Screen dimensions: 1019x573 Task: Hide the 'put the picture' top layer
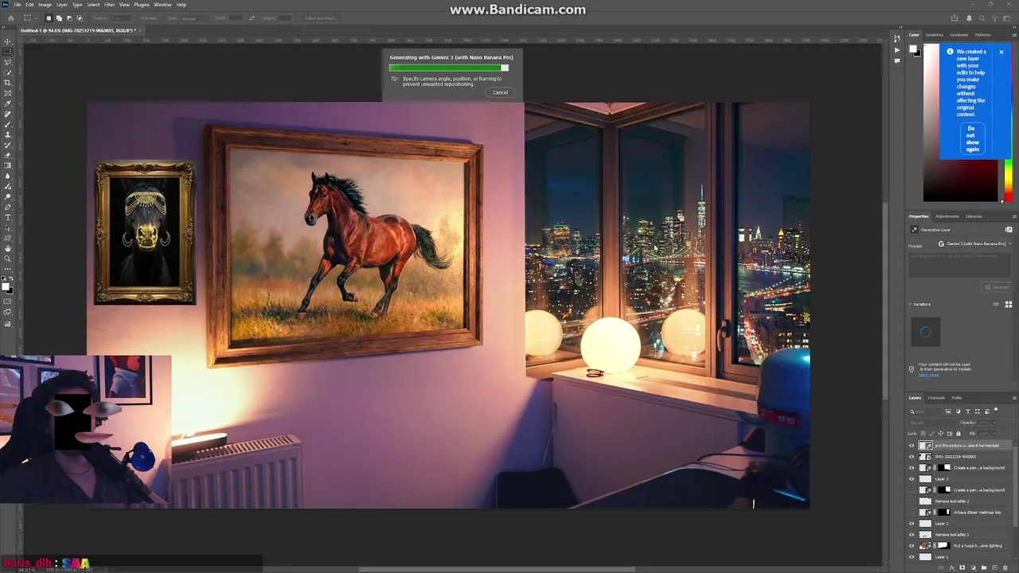coord(912,445)
